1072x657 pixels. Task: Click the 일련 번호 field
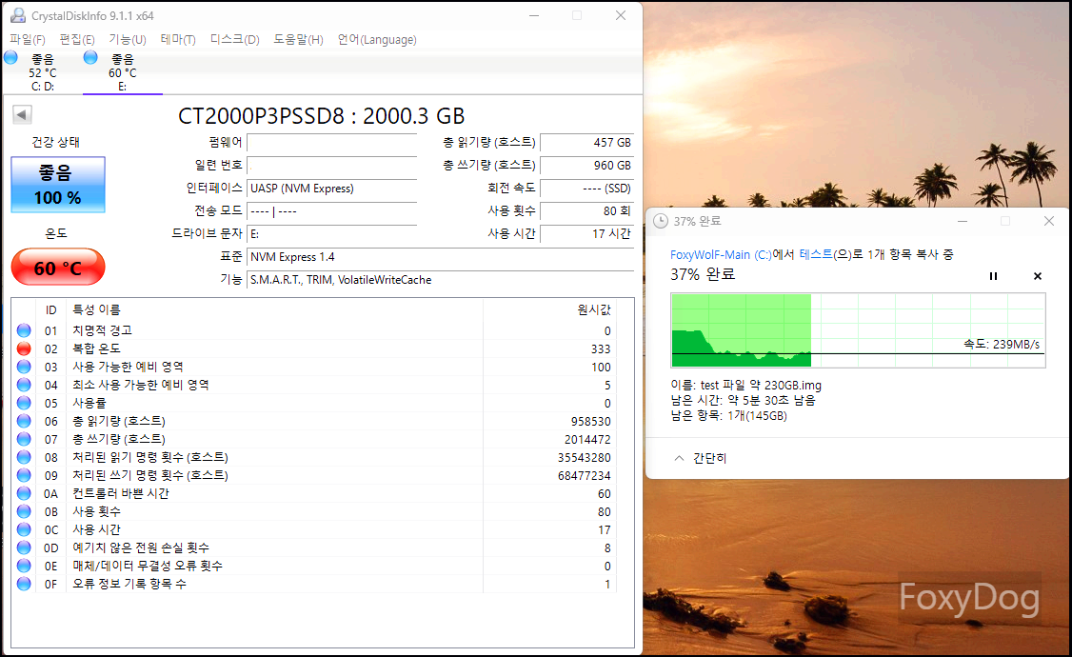(331, 166)
